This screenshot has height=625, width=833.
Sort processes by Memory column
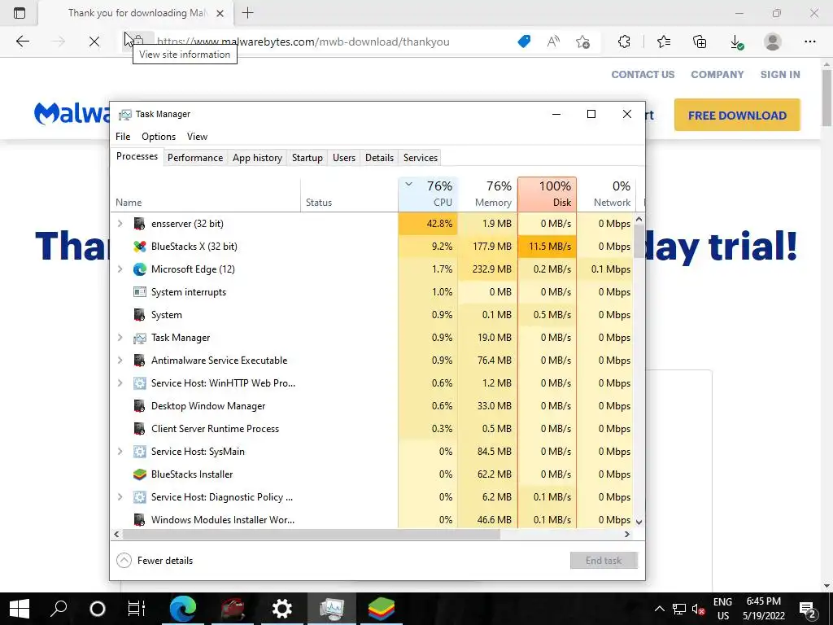[x=487, y=194]
